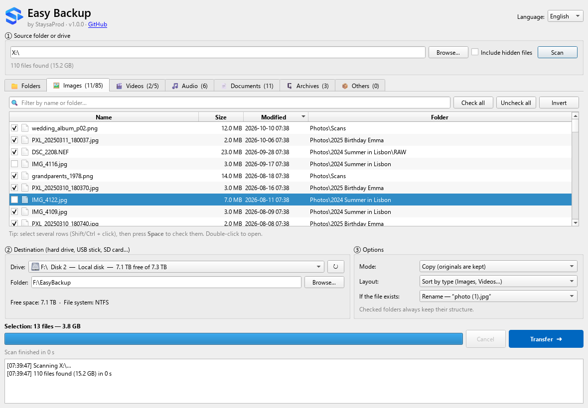
Task: Open the GitHub link
Action: pyautogui.click(x=98, y=24)
